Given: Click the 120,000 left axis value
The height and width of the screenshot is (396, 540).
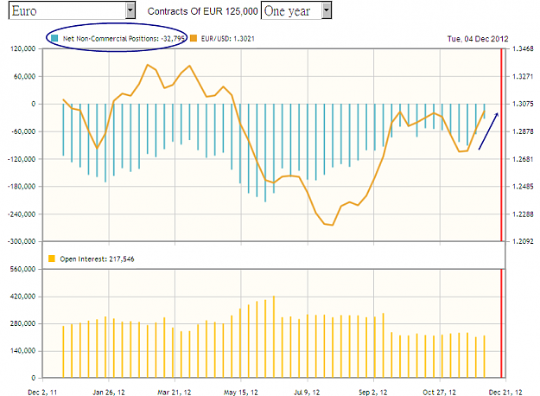Looking at the screenshot, I should pos(23,48).
